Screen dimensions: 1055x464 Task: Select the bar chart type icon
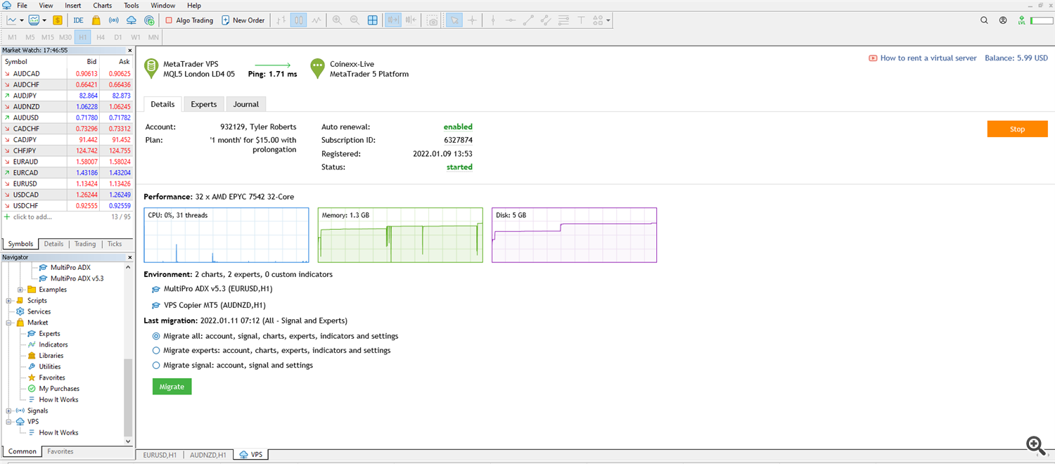click(x=281, y=20)
